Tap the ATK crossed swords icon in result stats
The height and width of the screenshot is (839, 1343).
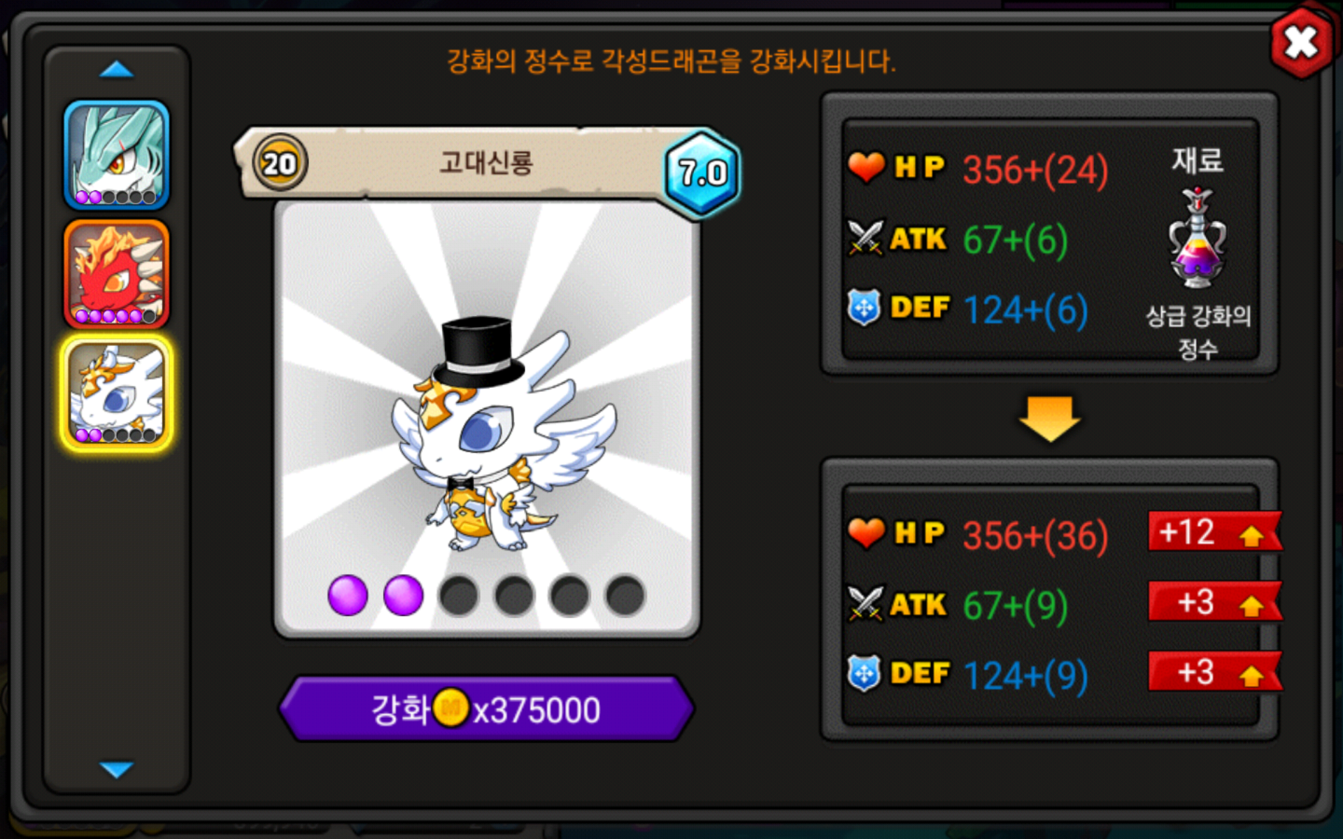tap(865, 603)
